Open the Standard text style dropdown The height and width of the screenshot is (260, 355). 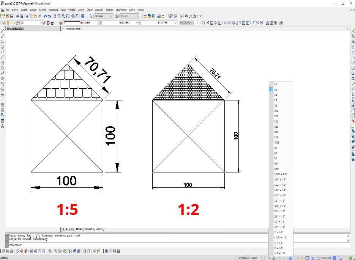pos(103,16)
